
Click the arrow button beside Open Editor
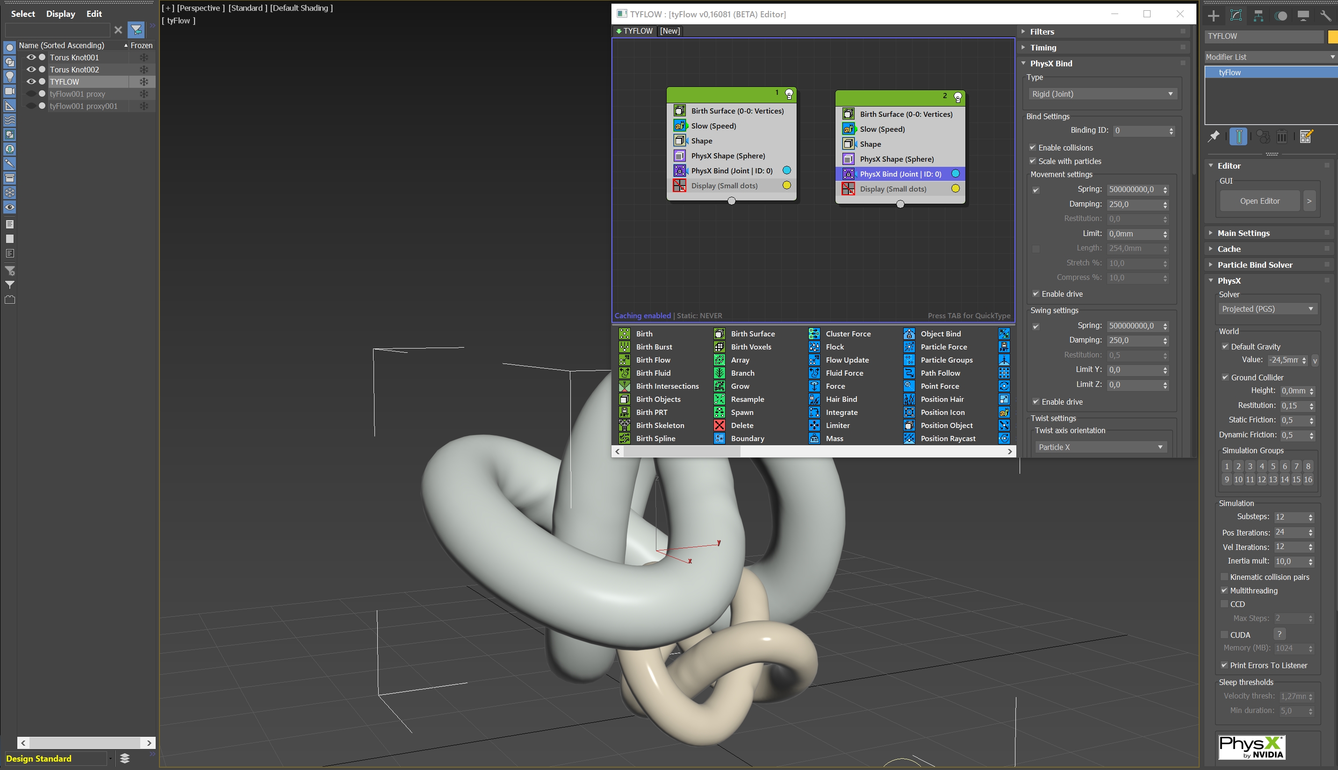pos(1309,201)
